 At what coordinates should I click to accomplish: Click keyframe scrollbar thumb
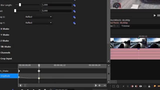(25, 85)
